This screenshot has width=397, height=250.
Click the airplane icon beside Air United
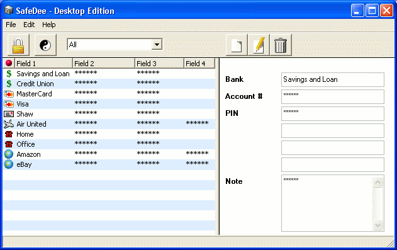point(9,124)
